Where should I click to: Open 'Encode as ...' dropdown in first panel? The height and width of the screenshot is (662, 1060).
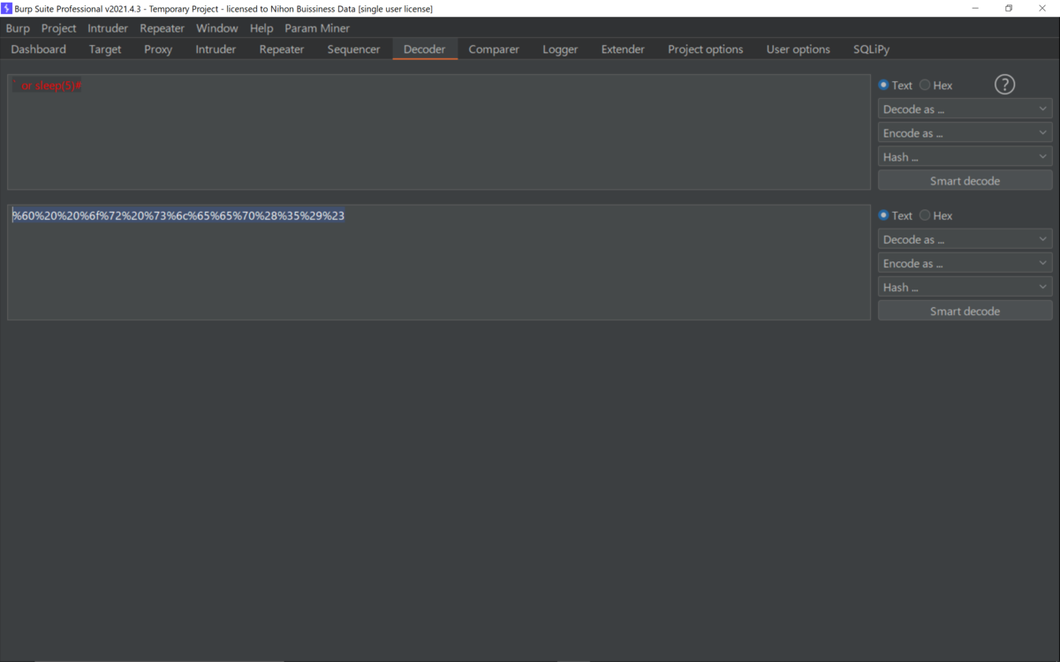click(965, 133)
